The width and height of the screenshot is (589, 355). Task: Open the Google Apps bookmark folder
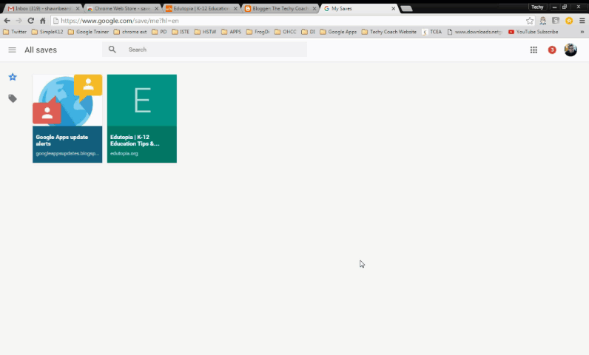click(340, 32)
